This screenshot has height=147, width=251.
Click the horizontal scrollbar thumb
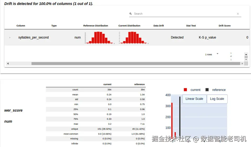[136, 64]
